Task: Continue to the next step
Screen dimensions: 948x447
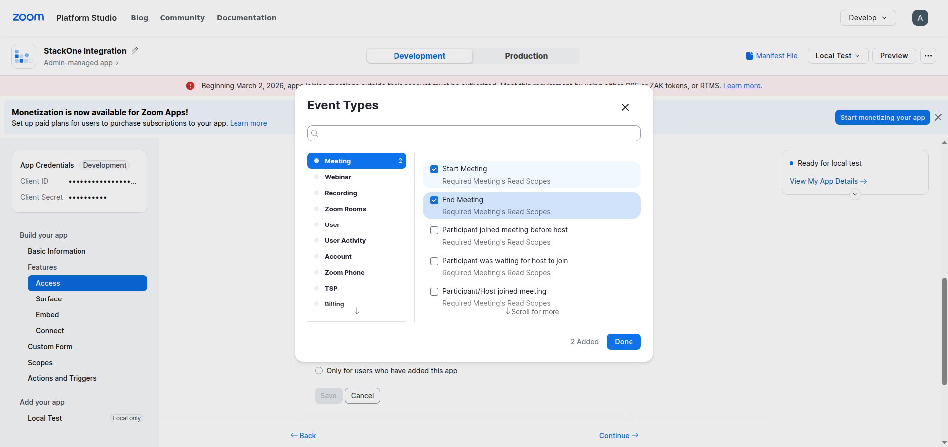Action: [x=619, y=436]
